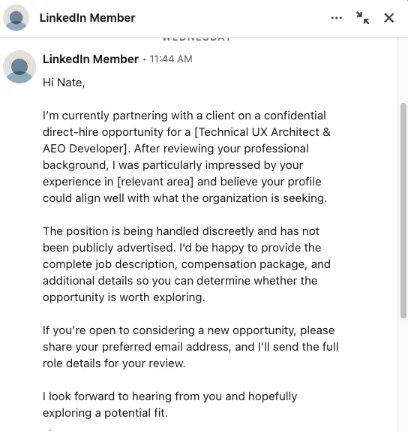Click the paragraph starting "If you're open to considering"
The width and height of the screenshot is (408, 431).
tap(190, 347)
